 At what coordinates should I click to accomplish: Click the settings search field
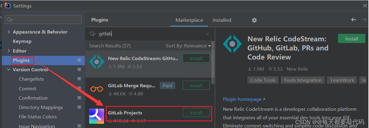43,20
